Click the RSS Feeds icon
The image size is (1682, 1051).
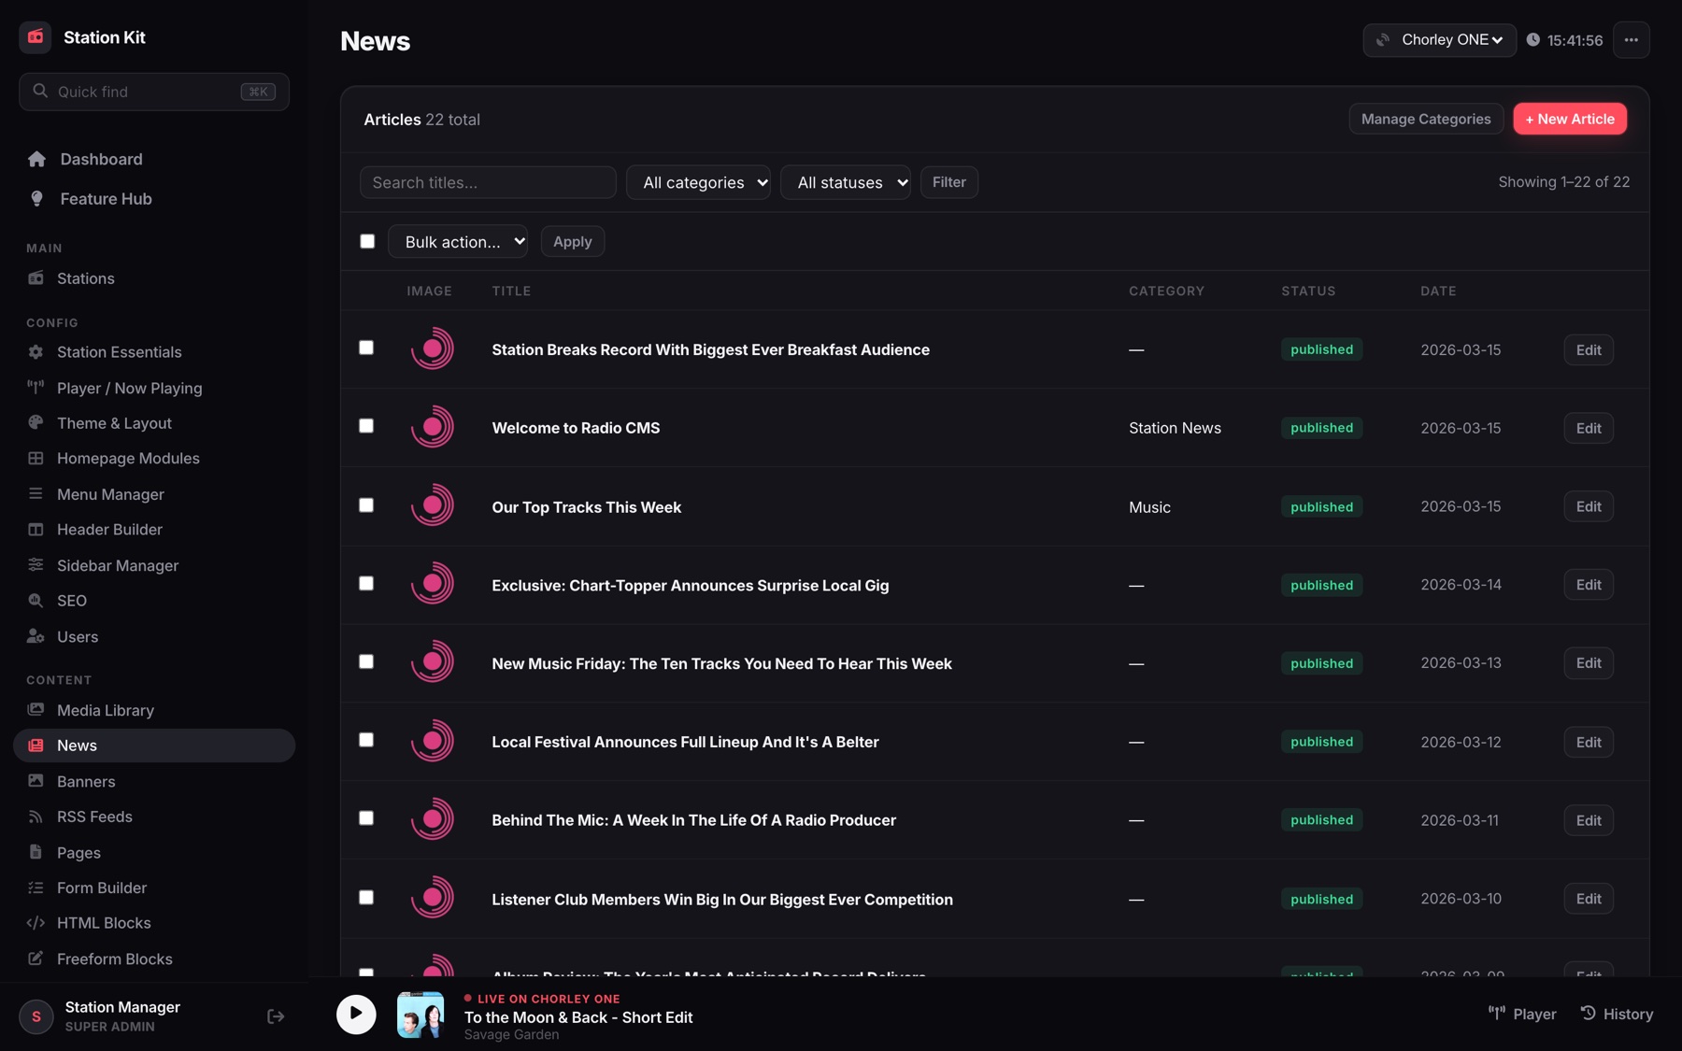pyautogui.click(x=36, y=817)
